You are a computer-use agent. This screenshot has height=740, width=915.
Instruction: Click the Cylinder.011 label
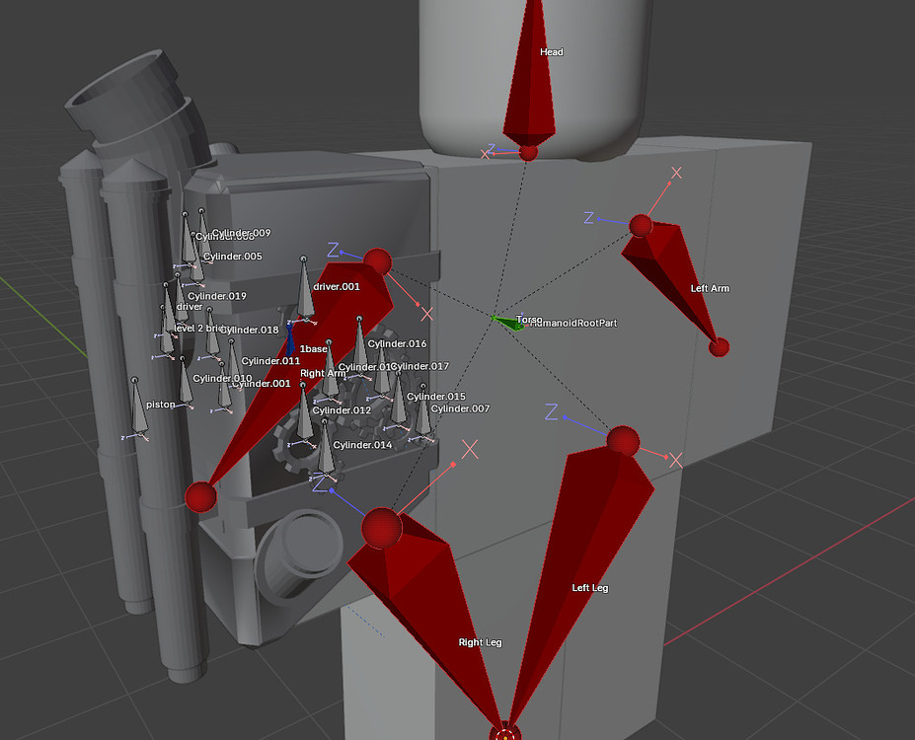270,361
